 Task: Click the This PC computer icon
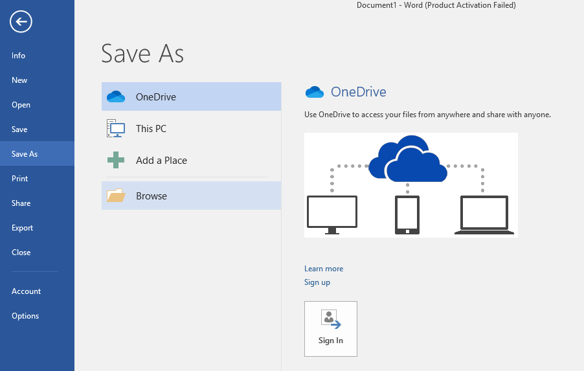(x=116, y=128)
